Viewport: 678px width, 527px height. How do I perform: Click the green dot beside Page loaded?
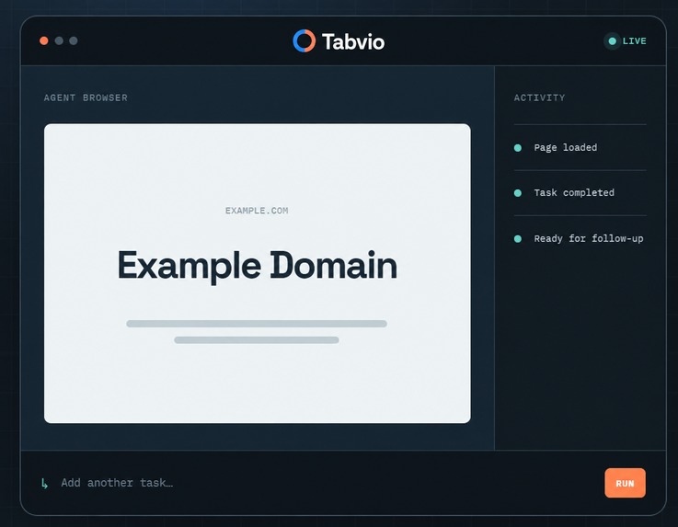tap(518, 148)
